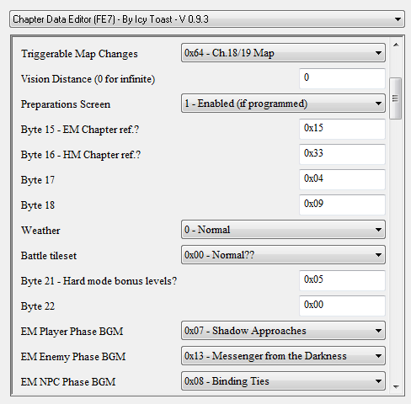Click the Byte 15 EM Chapter ref field
Screen dimensions: 411x404
[342, 129]
